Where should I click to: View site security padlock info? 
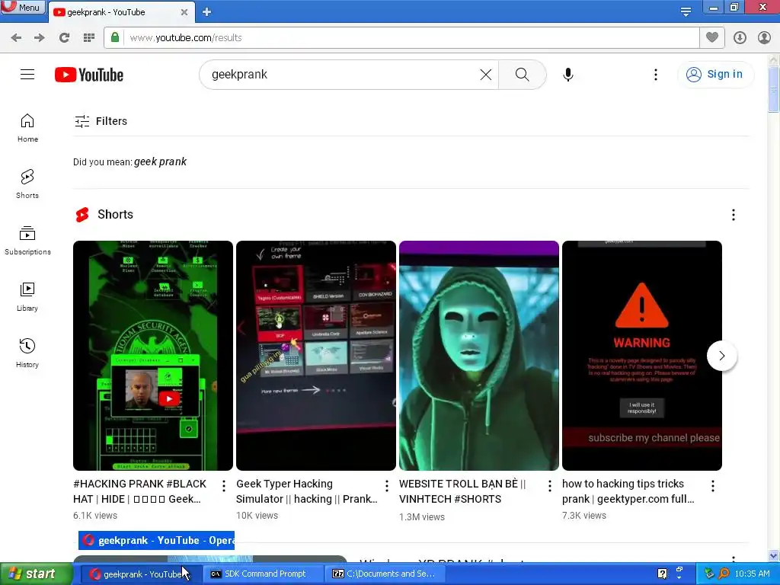[115, 37]
